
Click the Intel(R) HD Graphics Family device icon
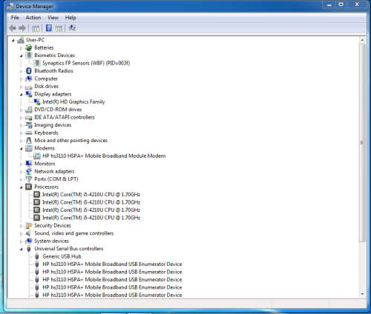[x=37, y=101]
